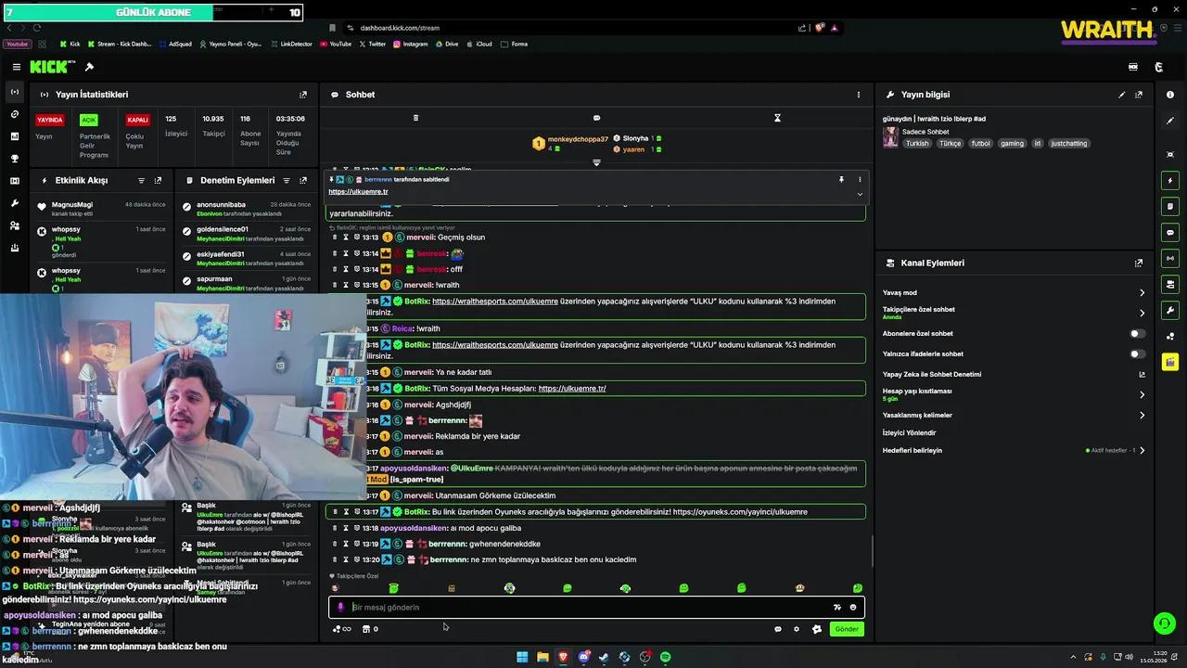
Task: Click the hourglass icon below the Sohbet header
Action: (x=777, y=118)
